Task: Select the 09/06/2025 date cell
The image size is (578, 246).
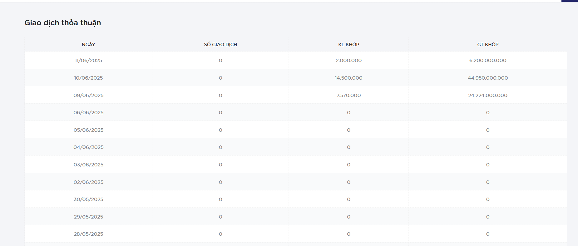Action: click(88, 96)
